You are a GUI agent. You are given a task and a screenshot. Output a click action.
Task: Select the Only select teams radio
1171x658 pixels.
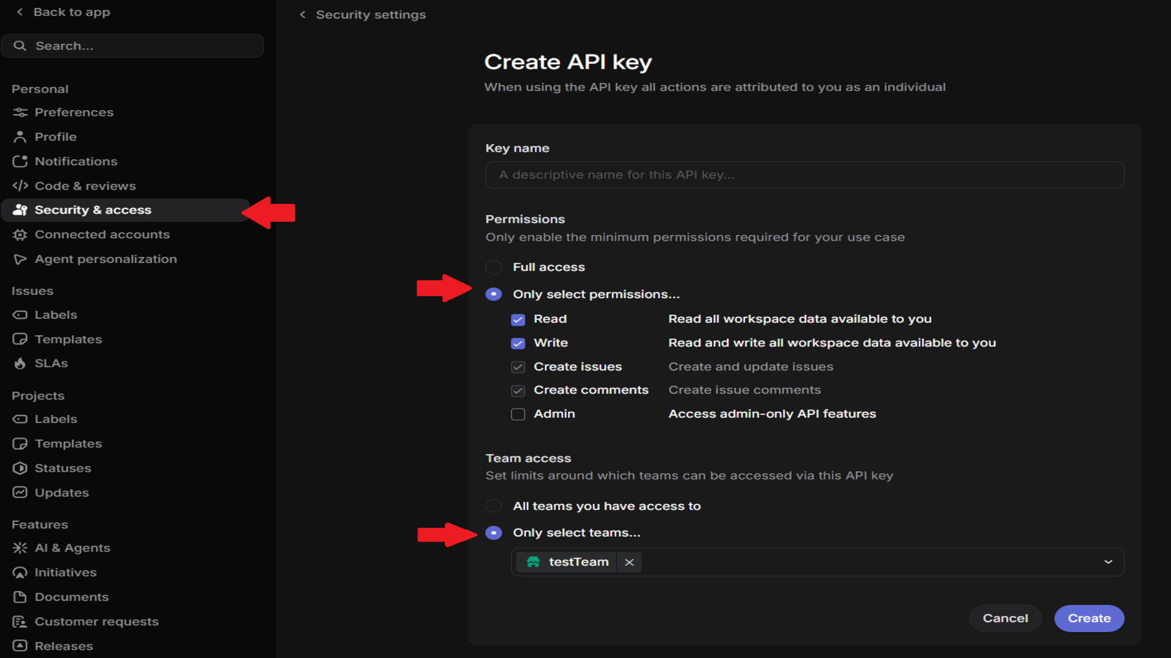(493, 533)
